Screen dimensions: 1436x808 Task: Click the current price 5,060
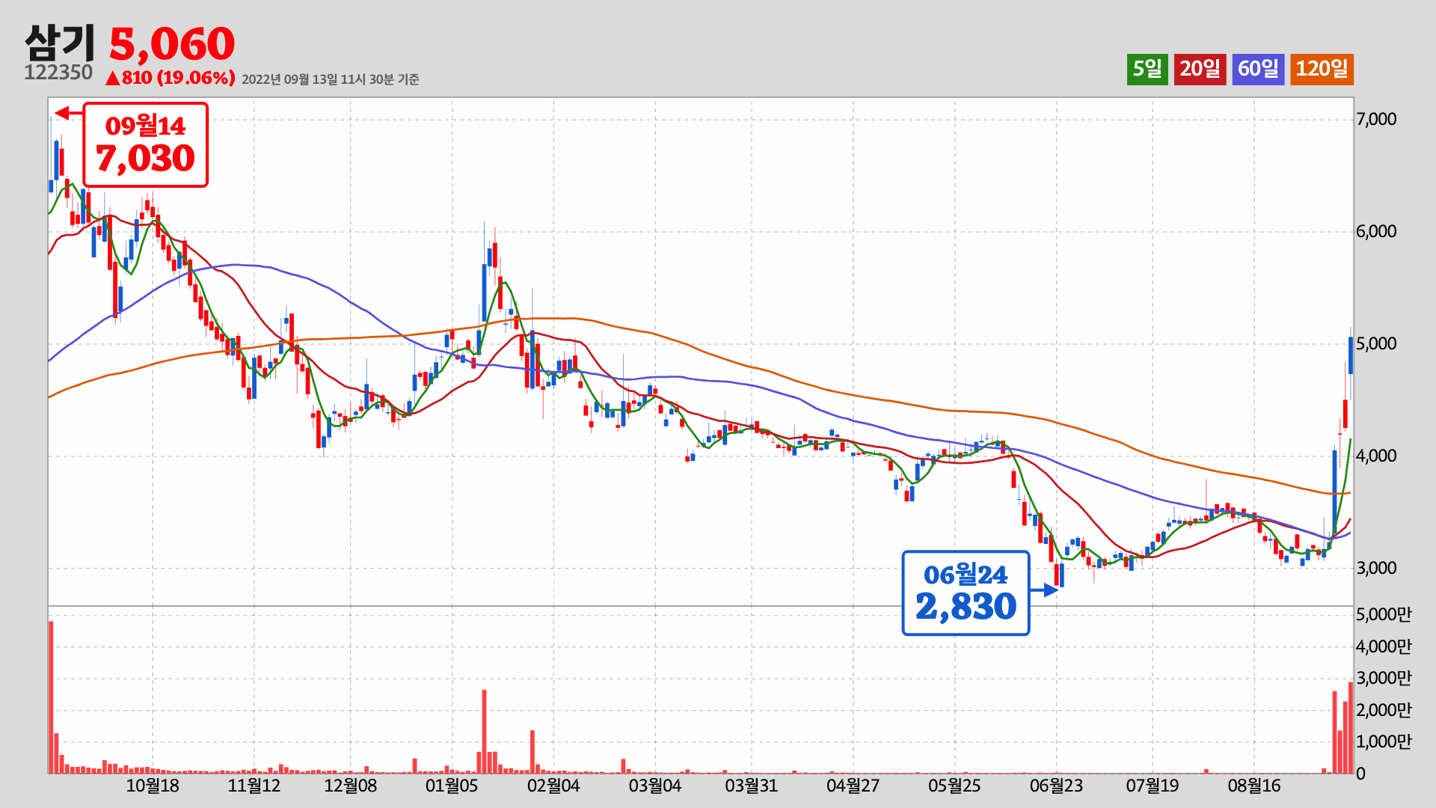[x=172, y=43]
